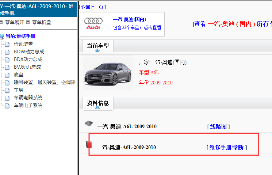
Task: Click 一汽-奥迪-A6L-2009-2010 title in 线路图 row
Action: click(127, 126)
